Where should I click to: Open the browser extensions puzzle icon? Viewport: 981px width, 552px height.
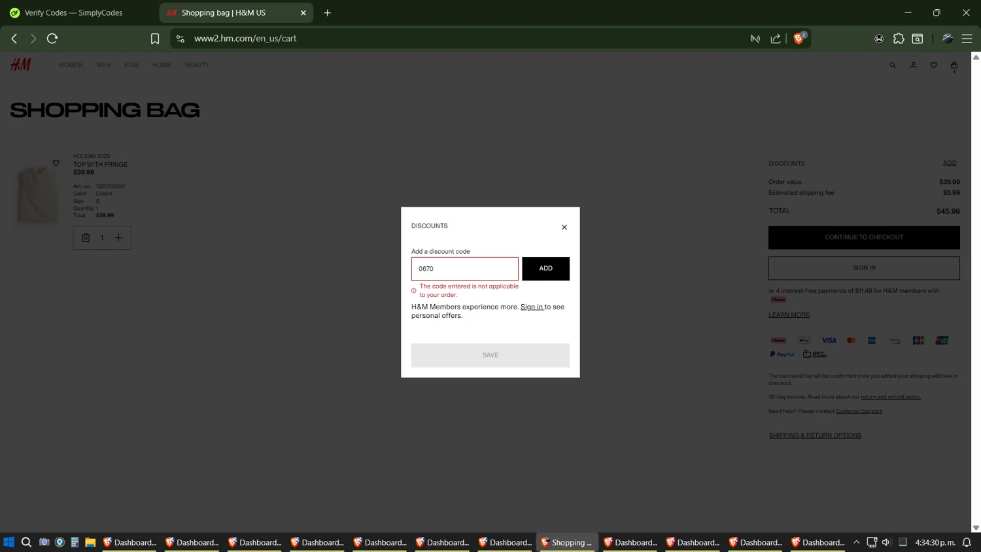(x=899, y=39)
